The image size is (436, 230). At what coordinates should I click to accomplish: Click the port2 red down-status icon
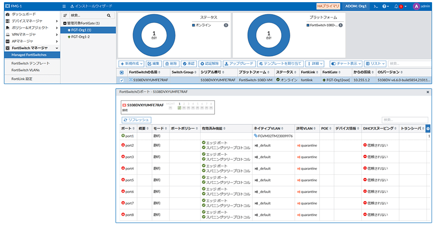coord(123,145)
